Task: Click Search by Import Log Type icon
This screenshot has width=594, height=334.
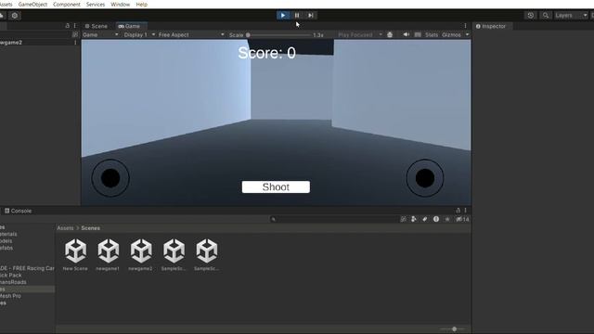Action: pyautogui.click(x=436, y=219)
